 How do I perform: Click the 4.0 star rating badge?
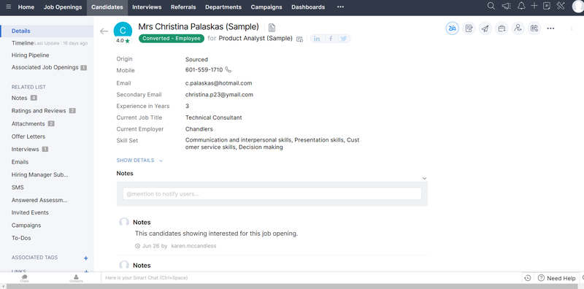(x=123, y=41)
